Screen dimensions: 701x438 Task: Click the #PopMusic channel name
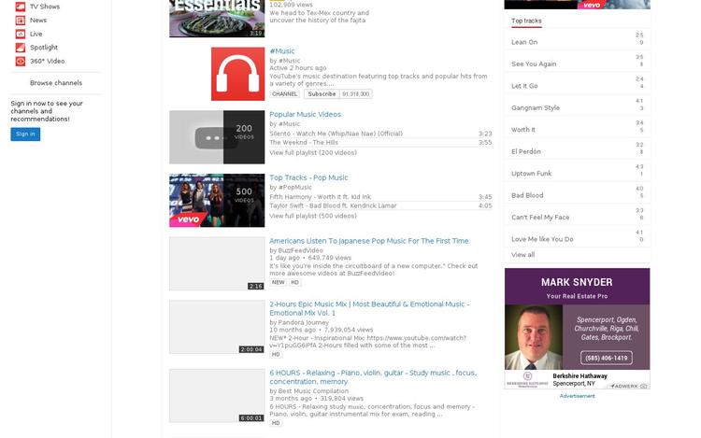[x=295, y=188]
